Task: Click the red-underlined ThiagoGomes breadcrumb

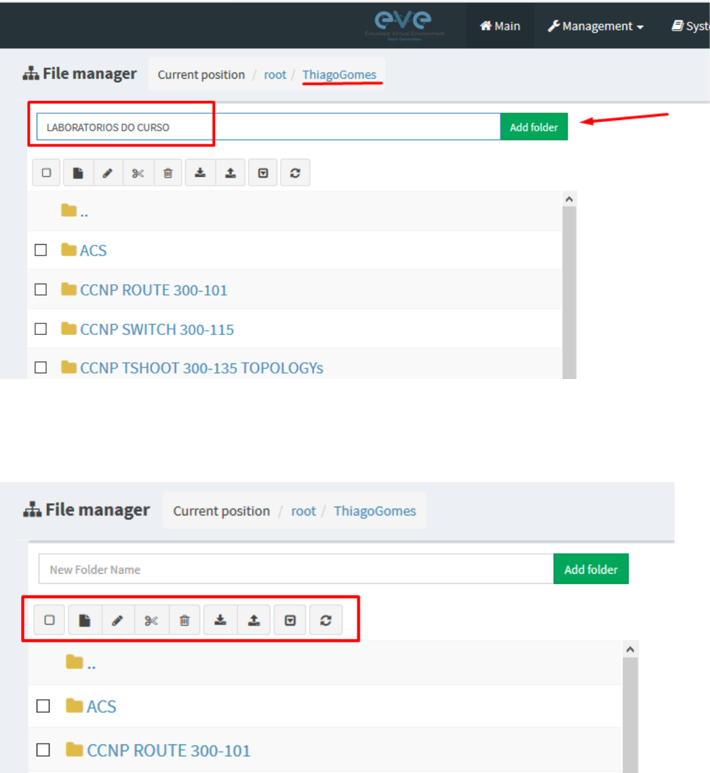Action: coord(339,75)
